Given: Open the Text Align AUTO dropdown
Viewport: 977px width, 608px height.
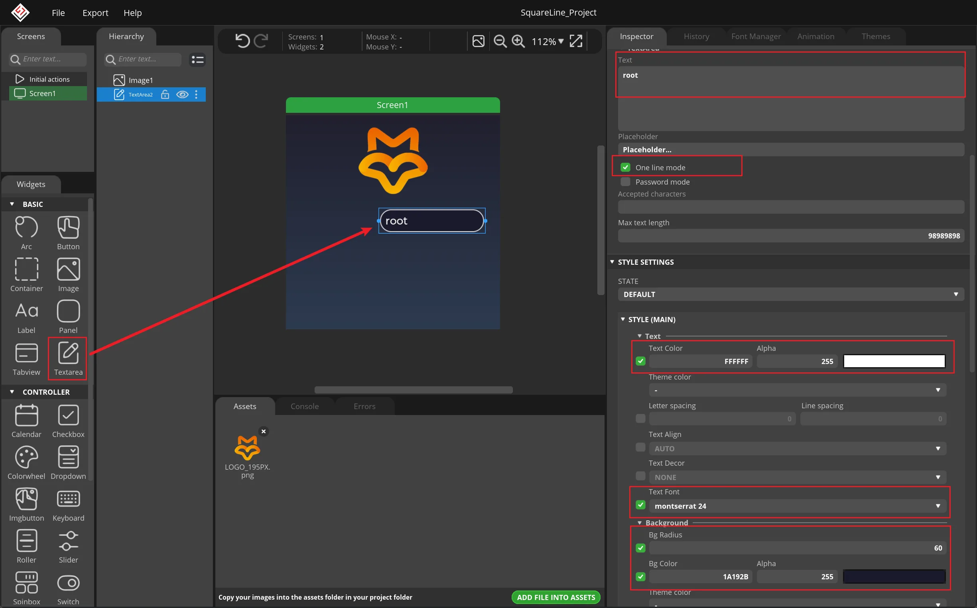Looking at the screenshot, I should pos(797,449).
